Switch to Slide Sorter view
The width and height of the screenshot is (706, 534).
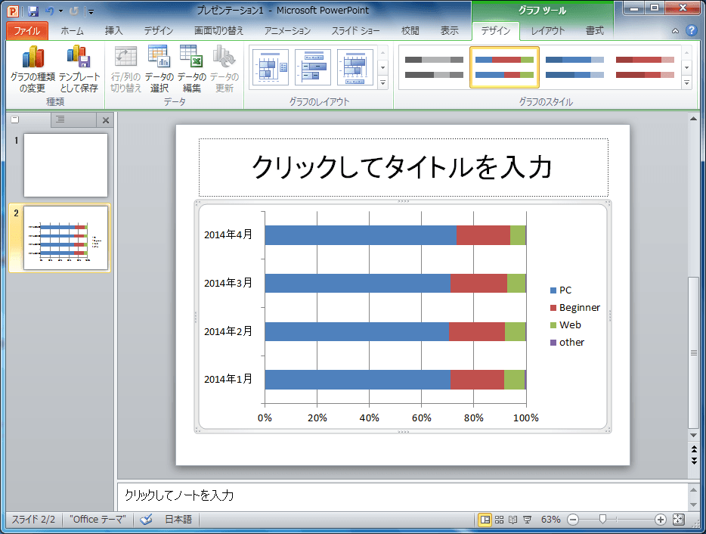[x=500, y=520]
